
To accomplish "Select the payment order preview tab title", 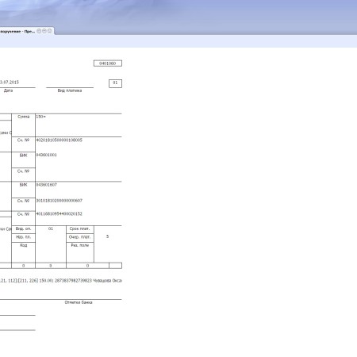I will pos(17,32).
